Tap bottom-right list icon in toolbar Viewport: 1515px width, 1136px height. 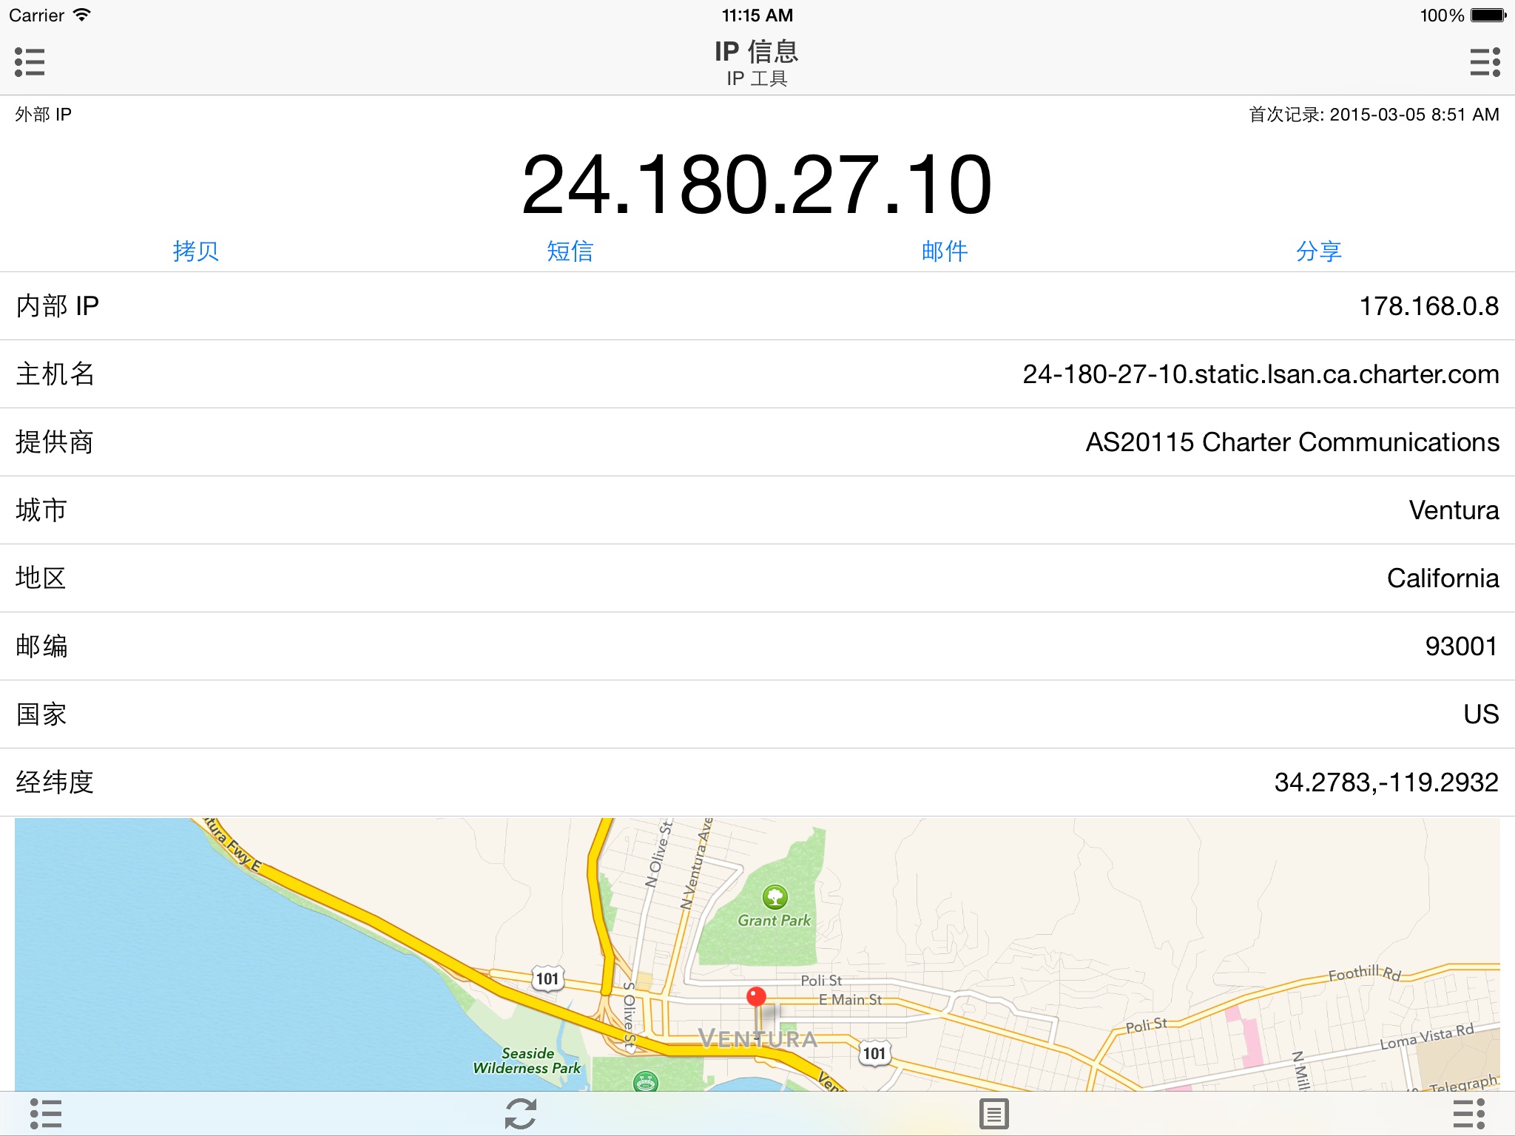(x=1468, y=1113)
